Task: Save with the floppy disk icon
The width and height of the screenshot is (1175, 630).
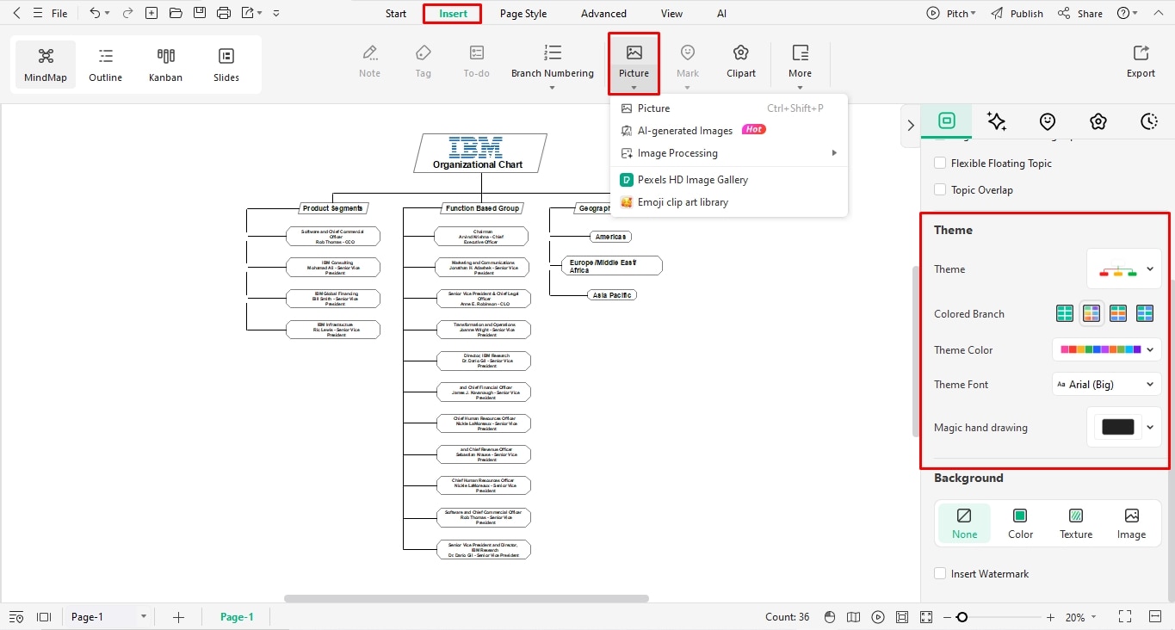Action: click(200, 13)
